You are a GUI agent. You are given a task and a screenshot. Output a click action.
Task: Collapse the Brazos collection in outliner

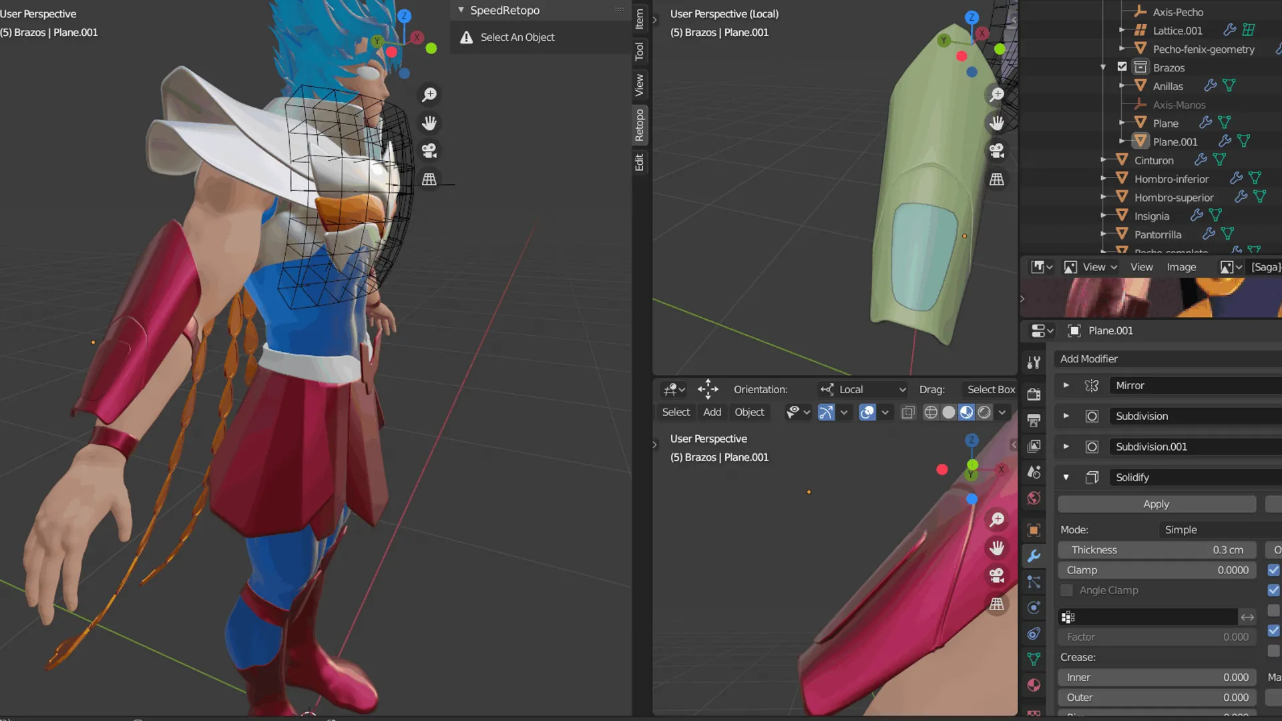point(1103,67)
